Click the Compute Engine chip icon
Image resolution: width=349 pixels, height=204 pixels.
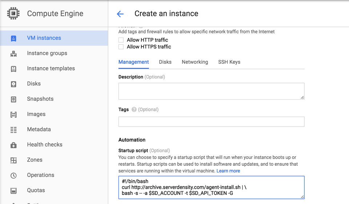pyautogui.click(x=13, y=13)
